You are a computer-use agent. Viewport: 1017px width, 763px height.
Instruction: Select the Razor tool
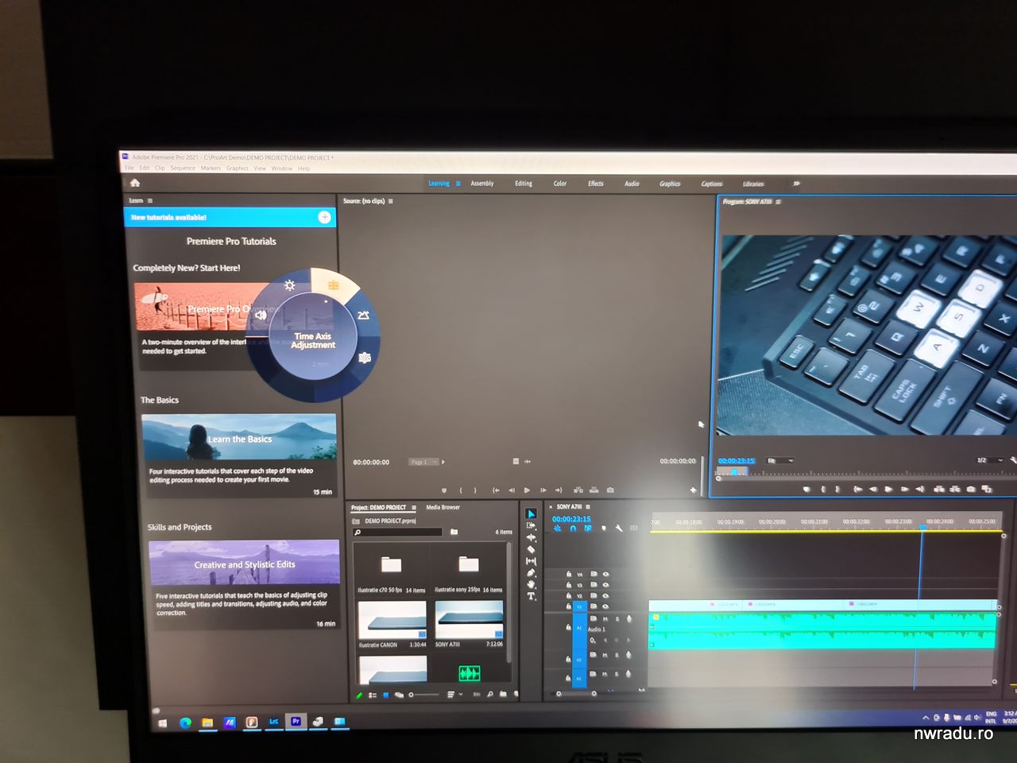tap(531, 549)
